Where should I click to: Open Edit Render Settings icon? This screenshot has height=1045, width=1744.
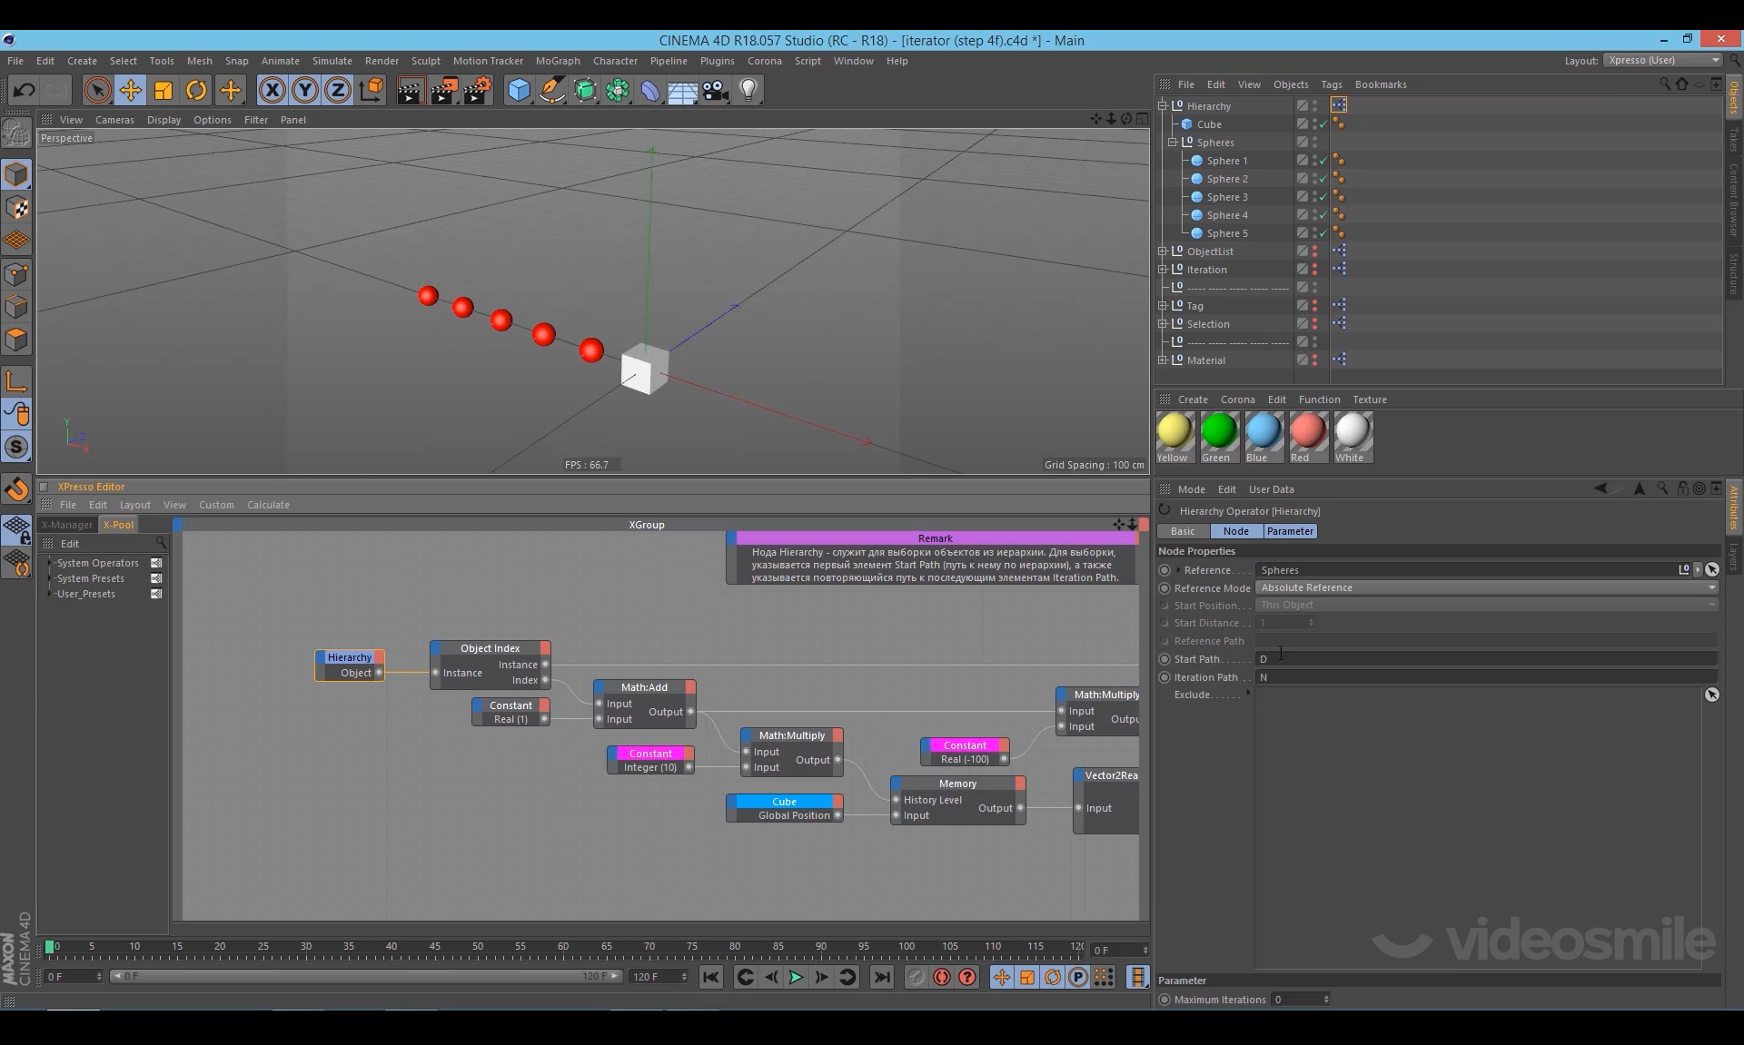click(x=478, y=90)
